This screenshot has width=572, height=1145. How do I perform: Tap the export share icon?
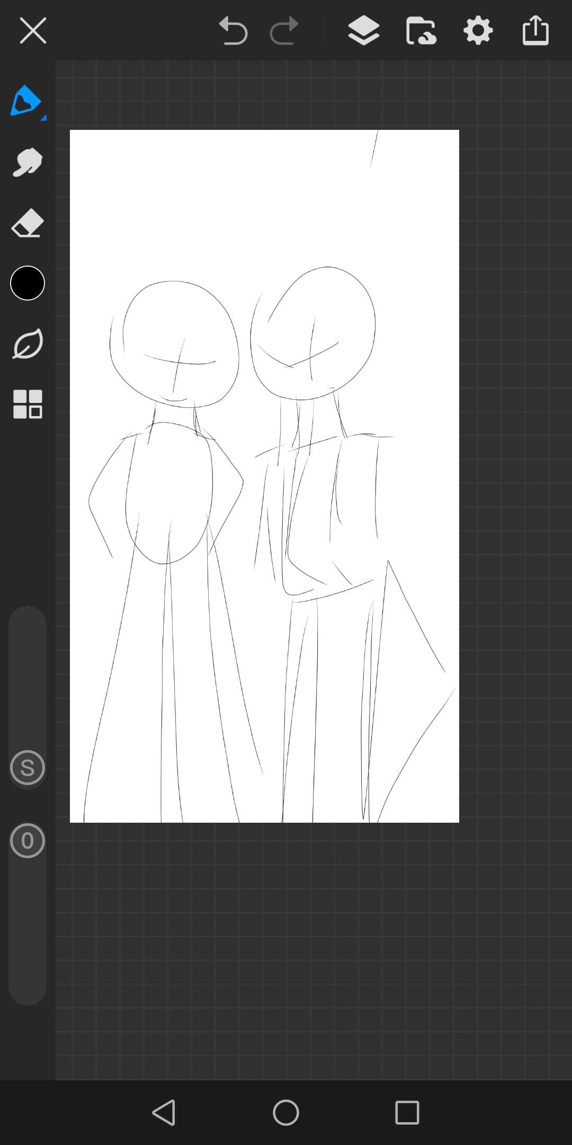(535, 31)
